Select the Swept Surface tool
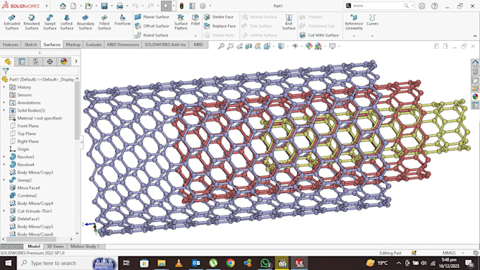 pyautogui.click(x=49, y=22)
